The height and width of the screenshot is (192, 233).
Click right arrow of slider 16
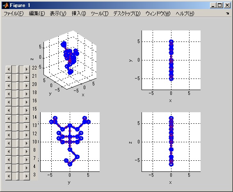point(27,102)
